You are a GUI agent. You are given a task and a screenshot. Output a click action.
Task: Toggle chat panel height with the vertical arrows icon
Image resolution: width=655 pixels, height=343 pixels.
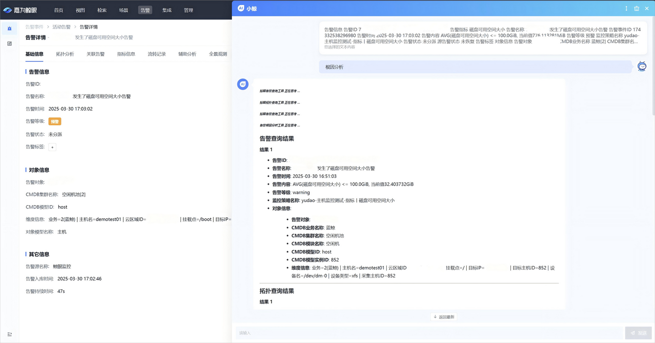coord(626,8)
